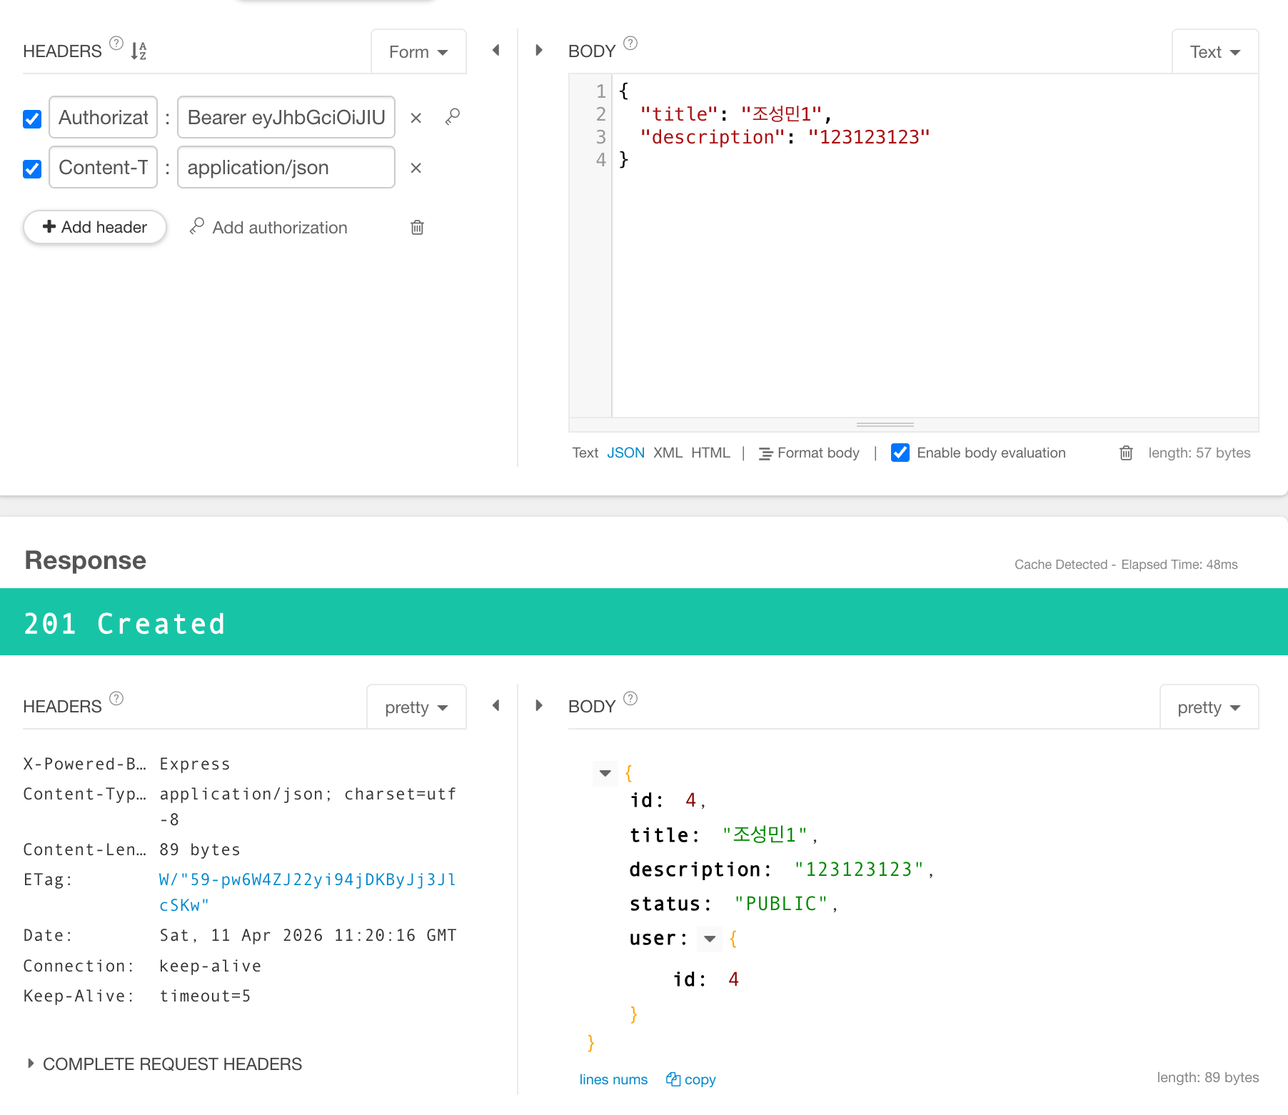
Task: Copy the response body
Action: (x=690, y=1079)
